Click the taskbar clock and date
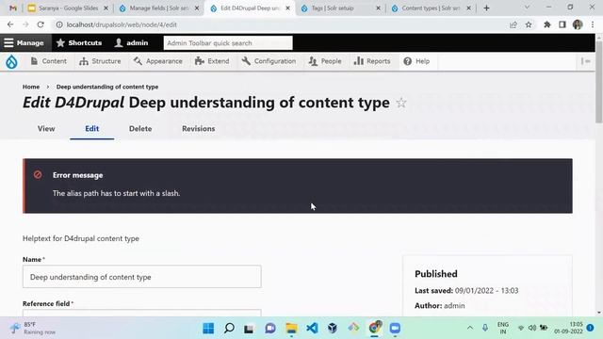 tap(568, 328)
